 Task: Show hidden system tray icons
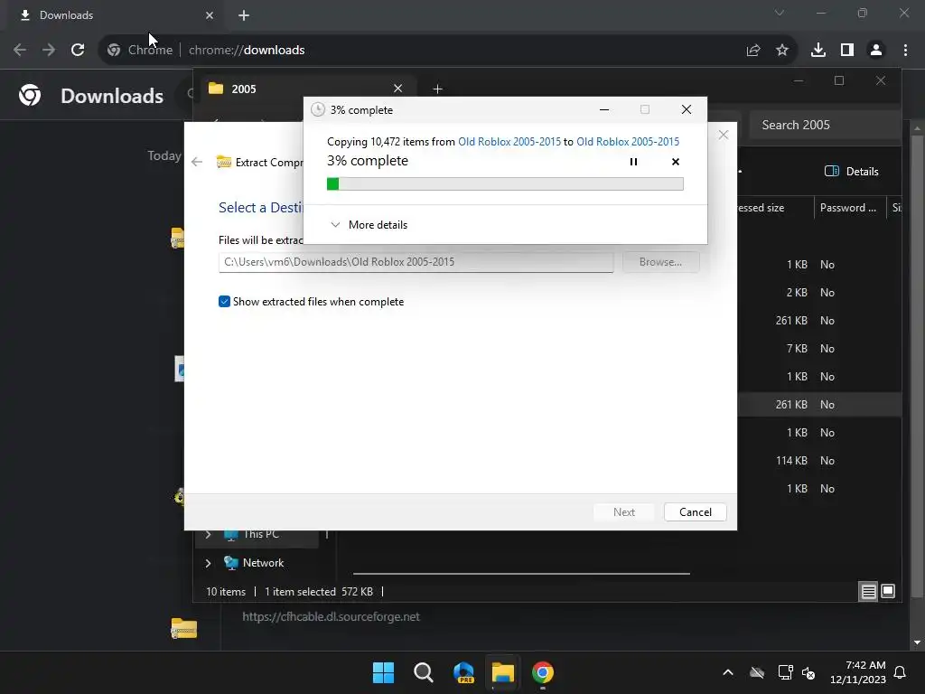pyautogui.click(x=728, y=672)
